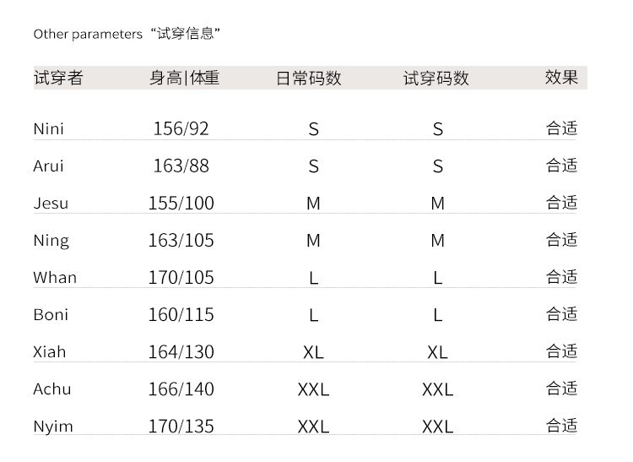Viewport: 633px width, 462px height.
Task: Click the 试穿者 column header
Action: click(58, 78)
